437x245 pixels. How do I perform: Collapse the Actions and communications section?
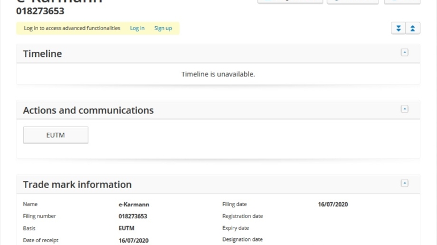(405, 109)
